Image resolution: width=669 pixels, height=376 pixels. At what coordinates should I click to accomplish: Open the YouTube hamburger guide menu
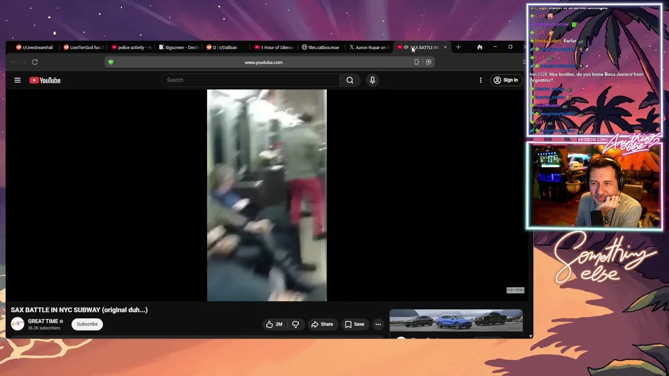point(17,80)
